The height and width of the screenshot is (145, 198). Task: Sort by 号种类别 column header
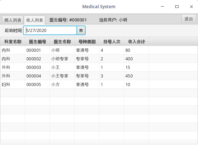coord(87,42)
